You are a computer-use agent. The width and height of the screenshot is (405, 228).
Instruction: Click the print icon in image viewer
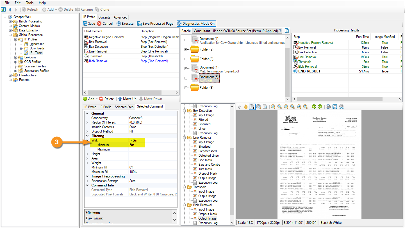tap(328, 107)
